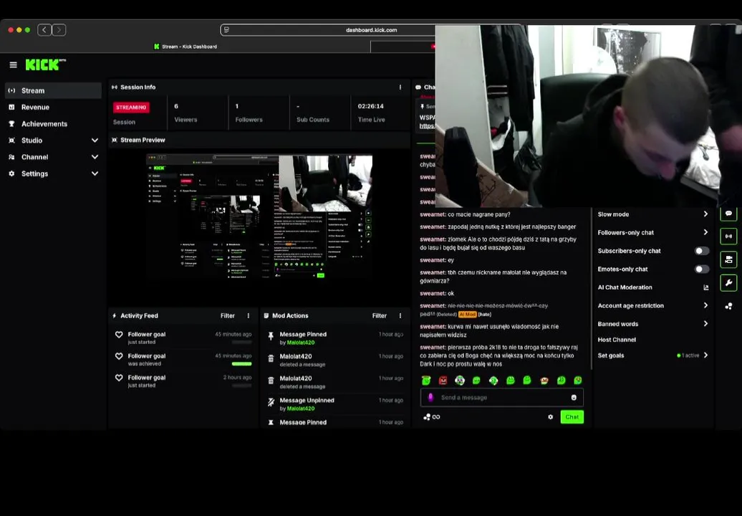This screenshot has width=742, height=516.
Task: Open the Mod Actions Filter dropdown
Action: [x=380, y=316]
